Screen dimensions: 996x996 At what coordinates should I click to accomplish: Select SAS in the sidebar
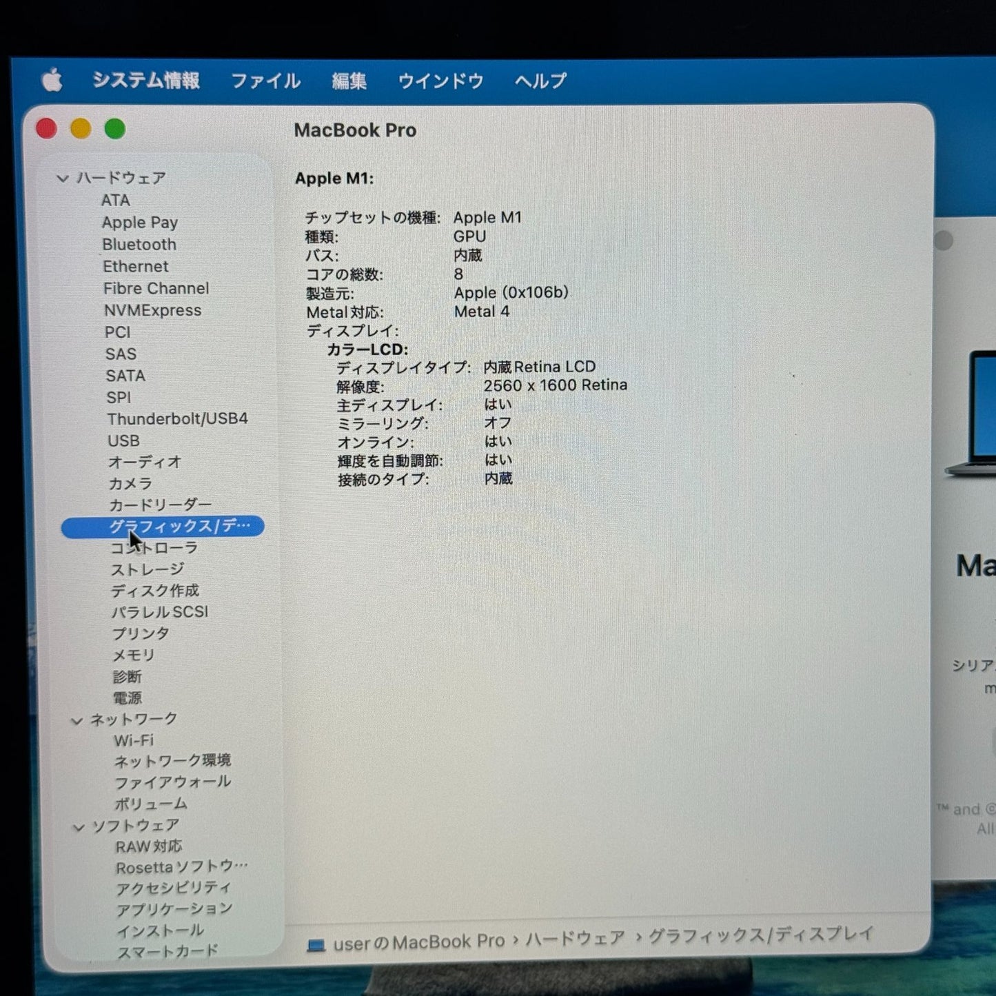121,354
